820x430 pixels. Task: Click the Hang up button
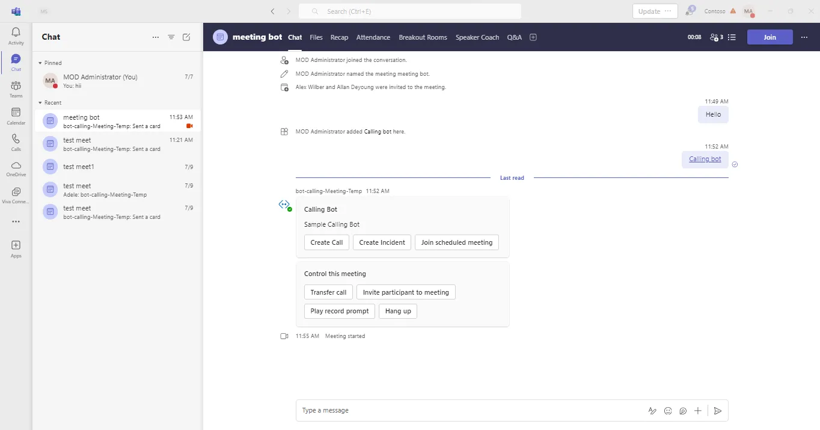tap(398, 311)
